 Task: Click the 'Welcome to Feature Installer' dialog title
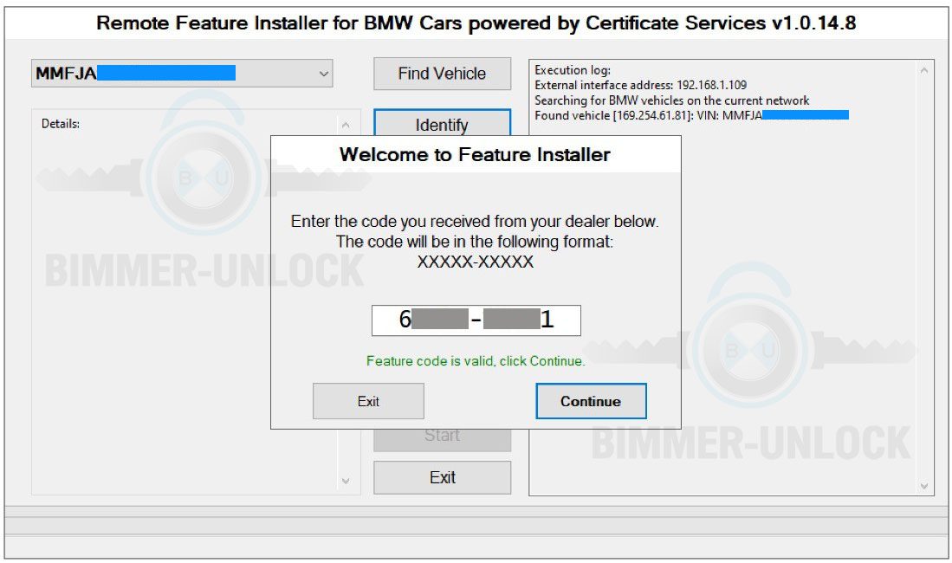(x=475, y=154)
